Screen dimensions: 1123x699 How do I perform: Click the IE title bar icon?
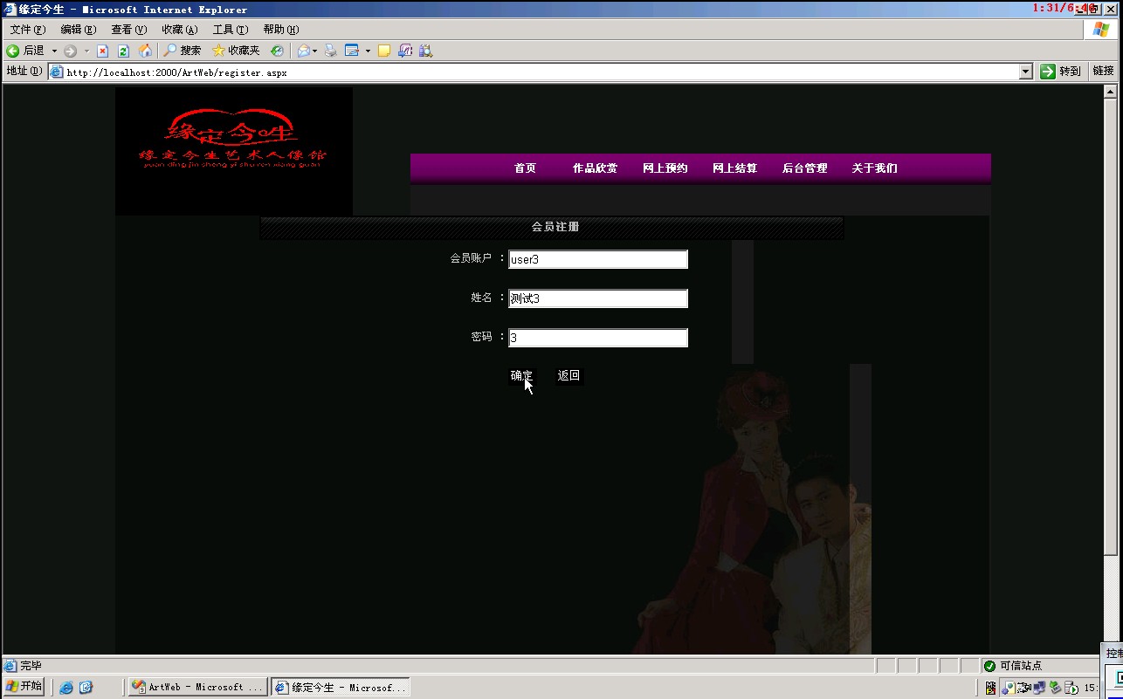pos(10,10)
